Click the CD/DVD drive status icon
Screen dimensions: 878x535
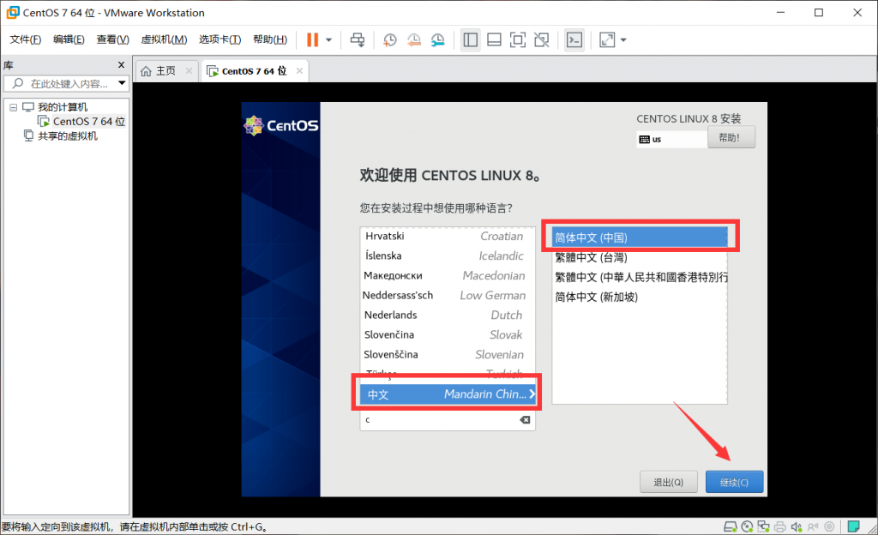(747, 526)
